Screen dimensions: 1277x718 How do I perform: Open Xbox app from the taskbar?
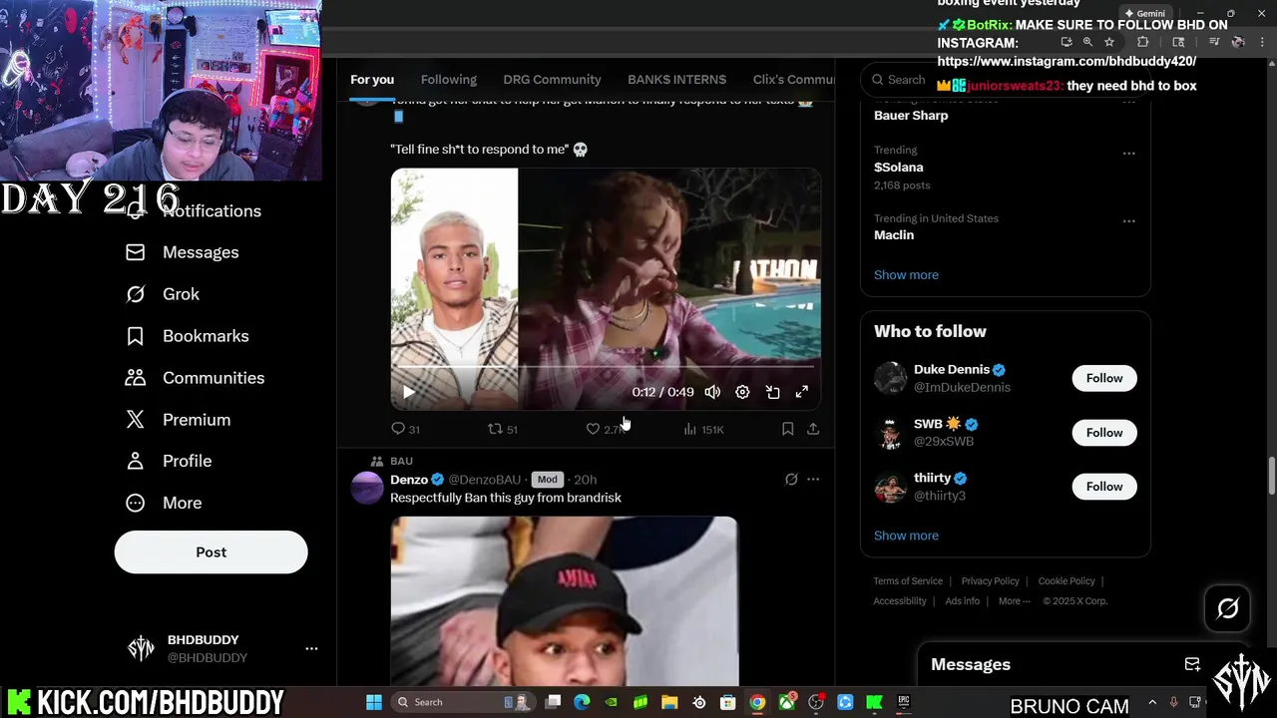pos(787,702)
